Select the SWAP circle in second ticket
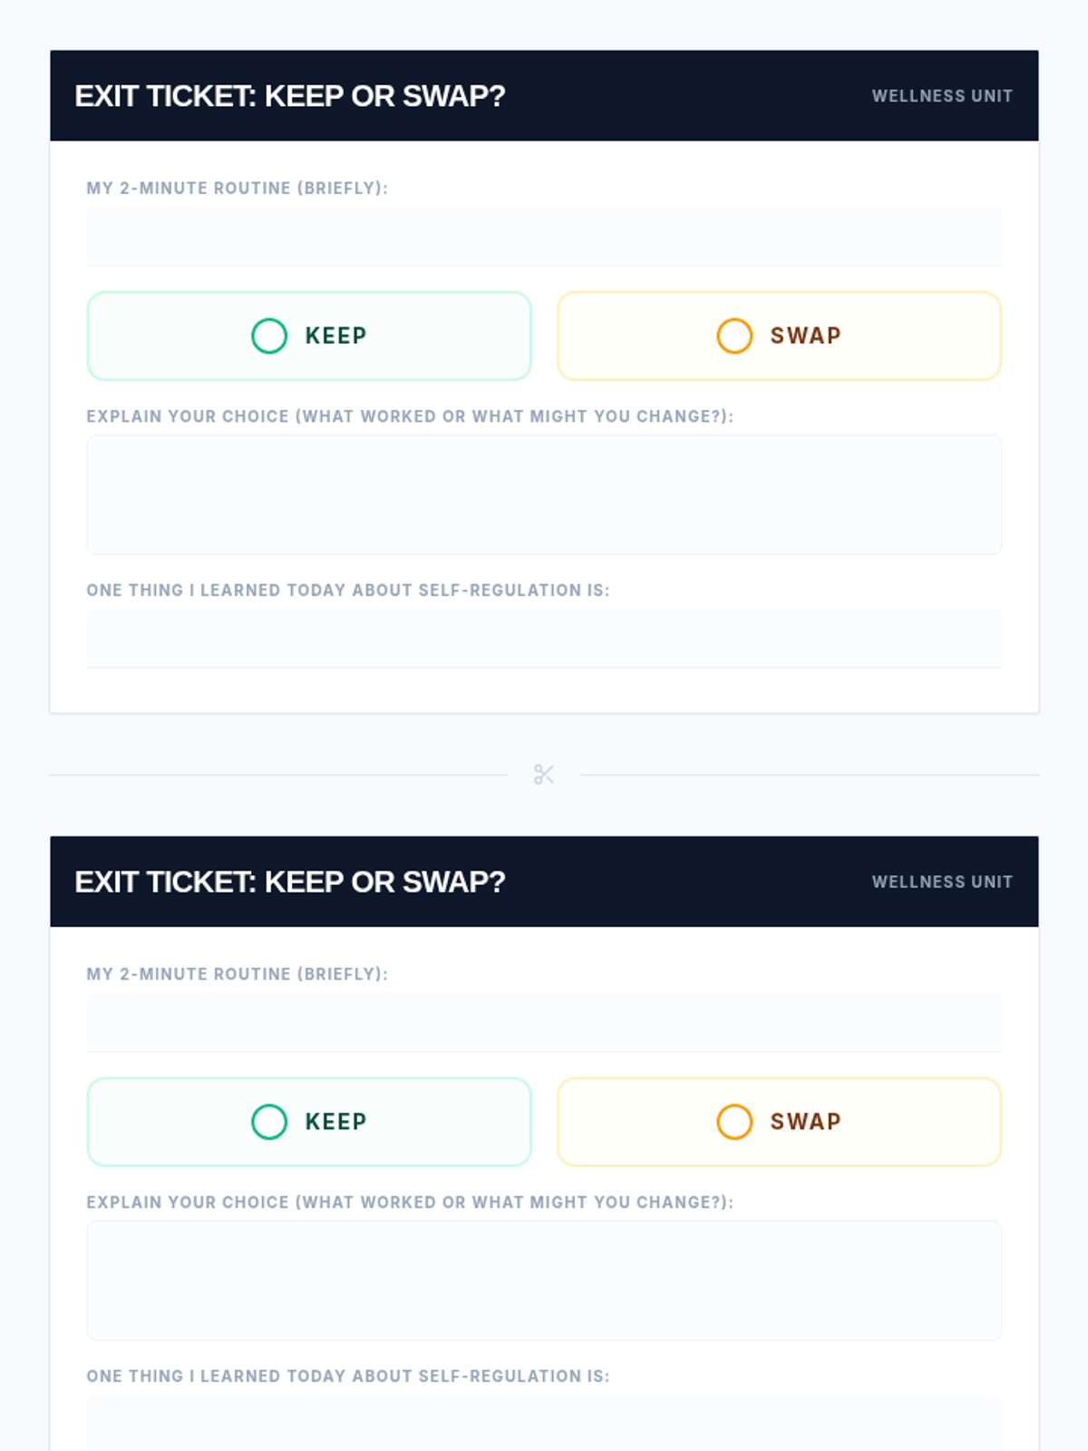 [x=734, y=1122]
